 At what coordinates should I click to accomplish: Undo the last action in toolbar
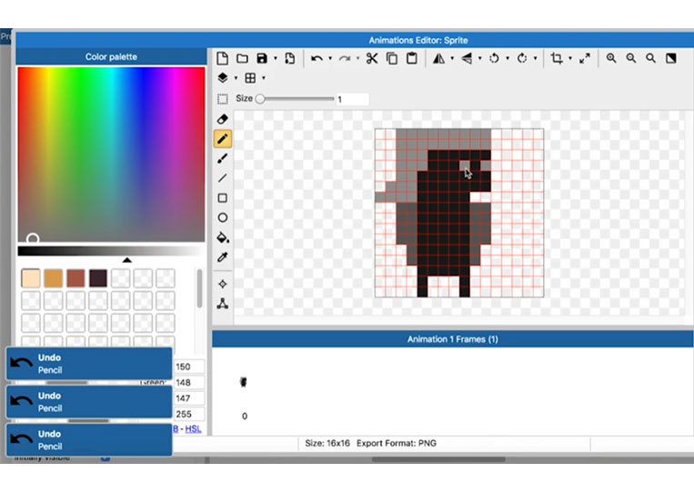317,58
